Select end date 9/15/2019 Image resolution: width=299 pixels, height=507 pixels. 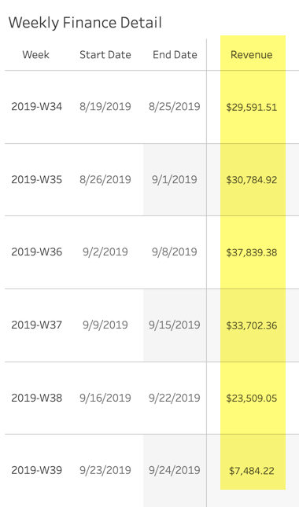(x=175, y=325)
